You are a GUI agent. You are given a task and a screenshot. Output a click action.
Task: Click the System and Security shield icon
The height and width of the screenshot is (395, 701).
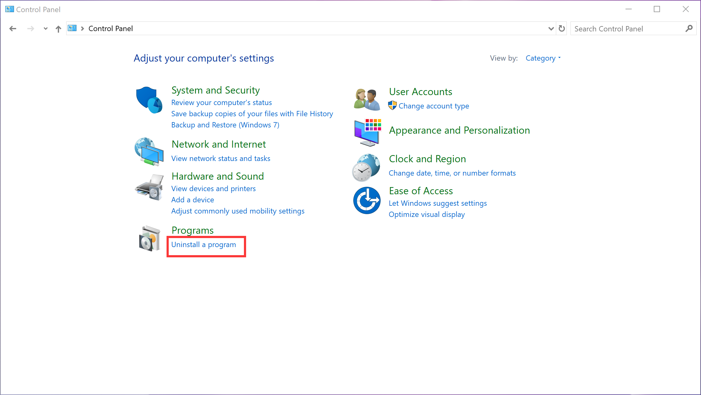click(x=149, y=100)
